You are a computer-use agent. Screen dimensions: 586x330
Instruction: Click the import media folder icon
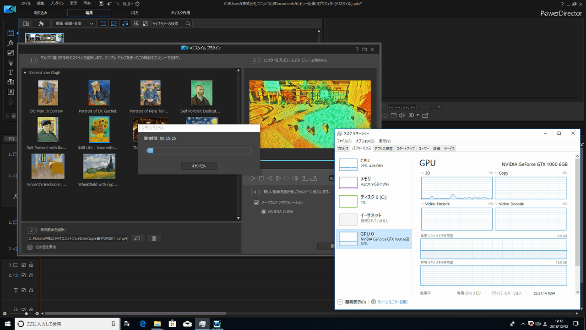click(26, 23)
